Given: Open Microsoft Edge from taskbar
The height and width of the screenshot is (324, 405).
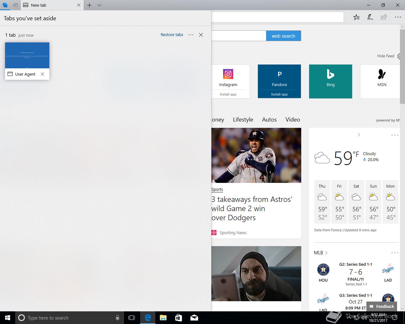Looking at the screenshot, I should point(147,318).
